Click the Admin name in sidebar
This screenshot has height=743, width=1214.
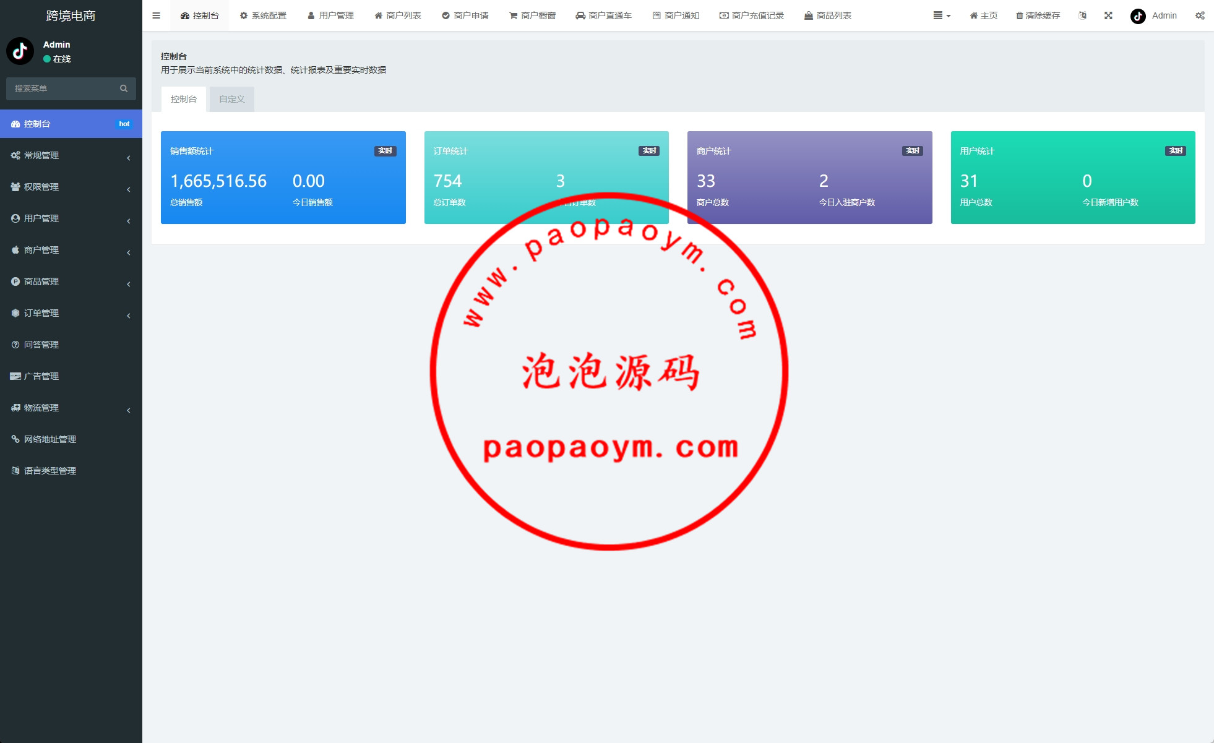pyautogui.click(x=56, y=45)
